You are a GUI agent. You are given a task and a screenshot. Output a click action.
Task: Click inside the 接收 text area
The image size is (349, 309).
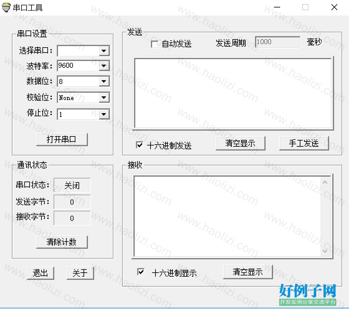[227, 216]
